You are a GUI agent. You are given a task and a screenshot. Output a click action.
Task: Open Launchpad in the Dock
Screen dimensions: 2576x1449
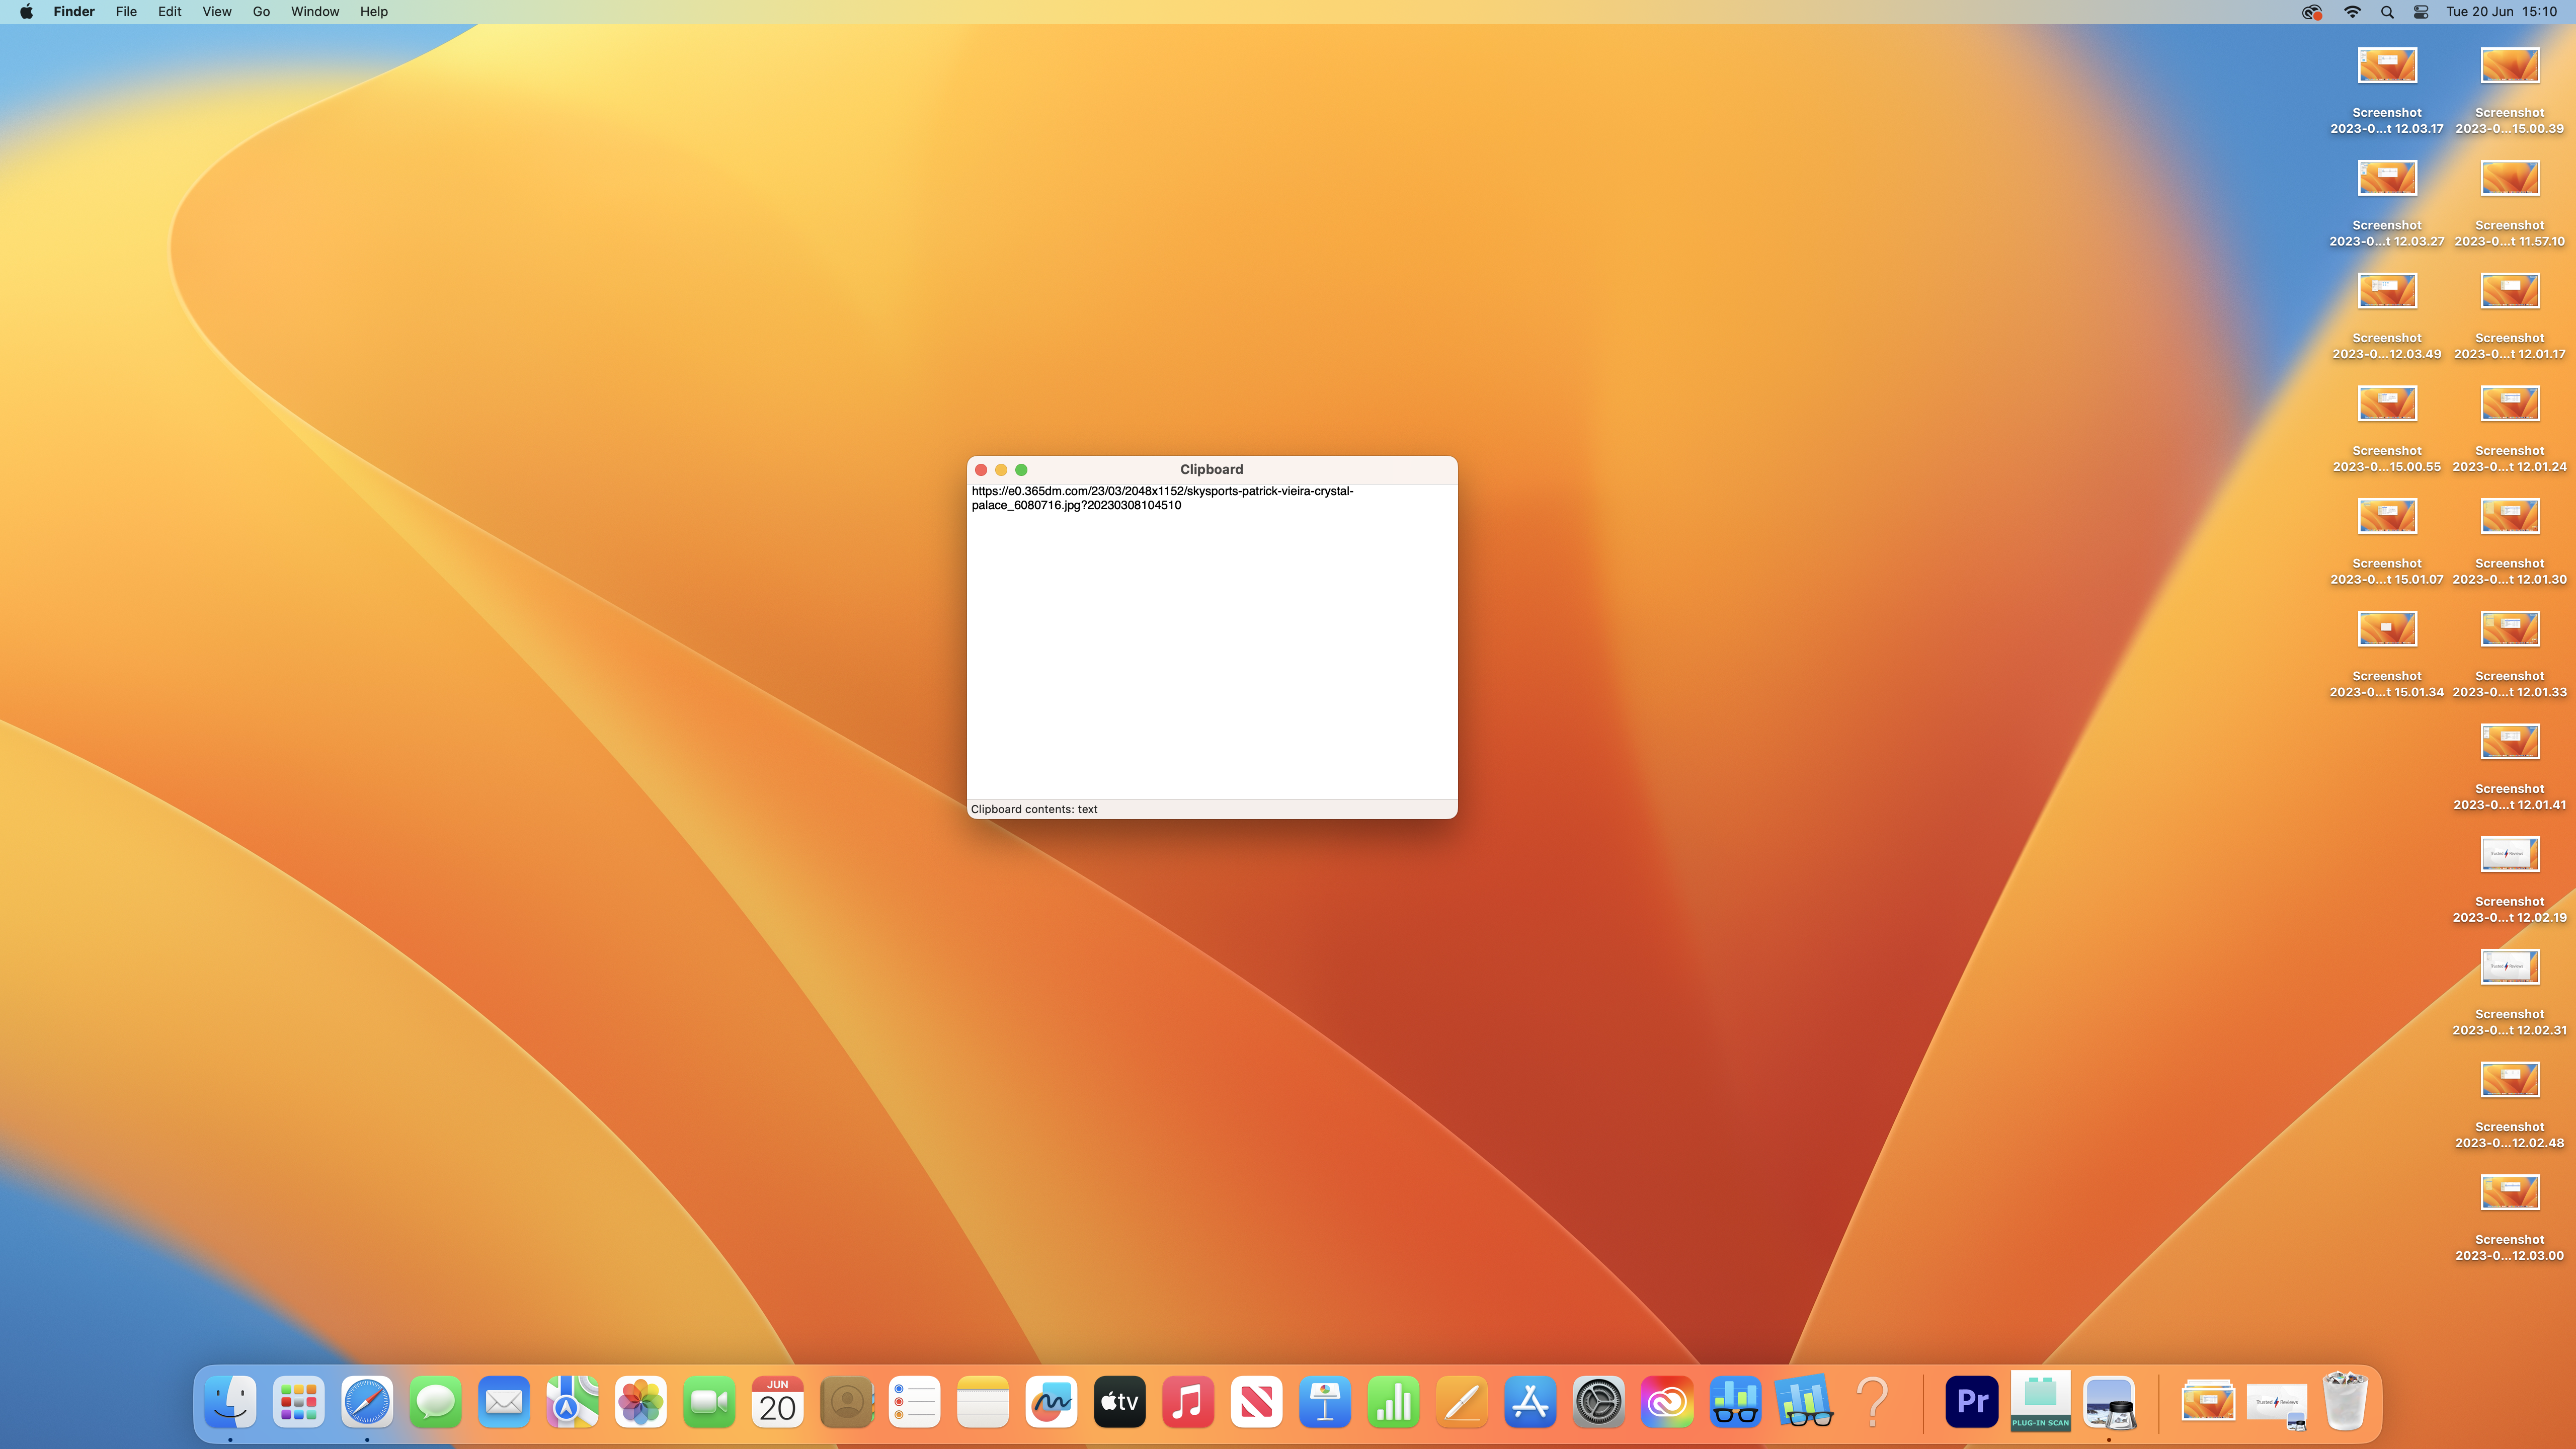click(298, 1402)
